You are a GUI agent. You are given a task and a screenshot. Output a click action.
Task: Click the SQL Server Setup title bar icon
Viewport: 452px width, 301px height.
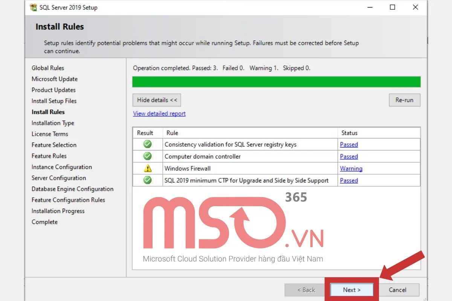(x=34, y=7)
